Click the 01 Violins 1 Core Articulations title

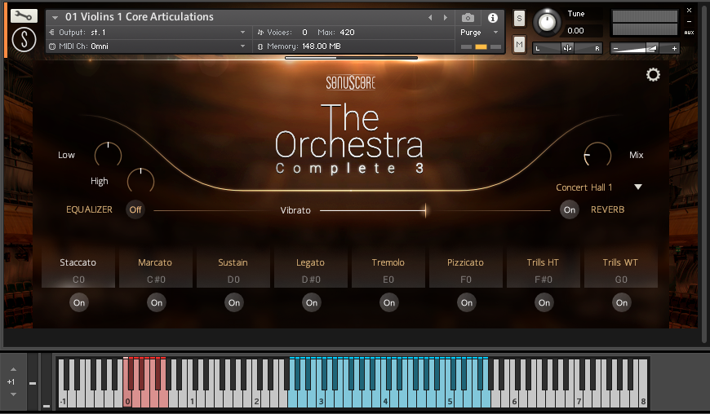point(140,17)
